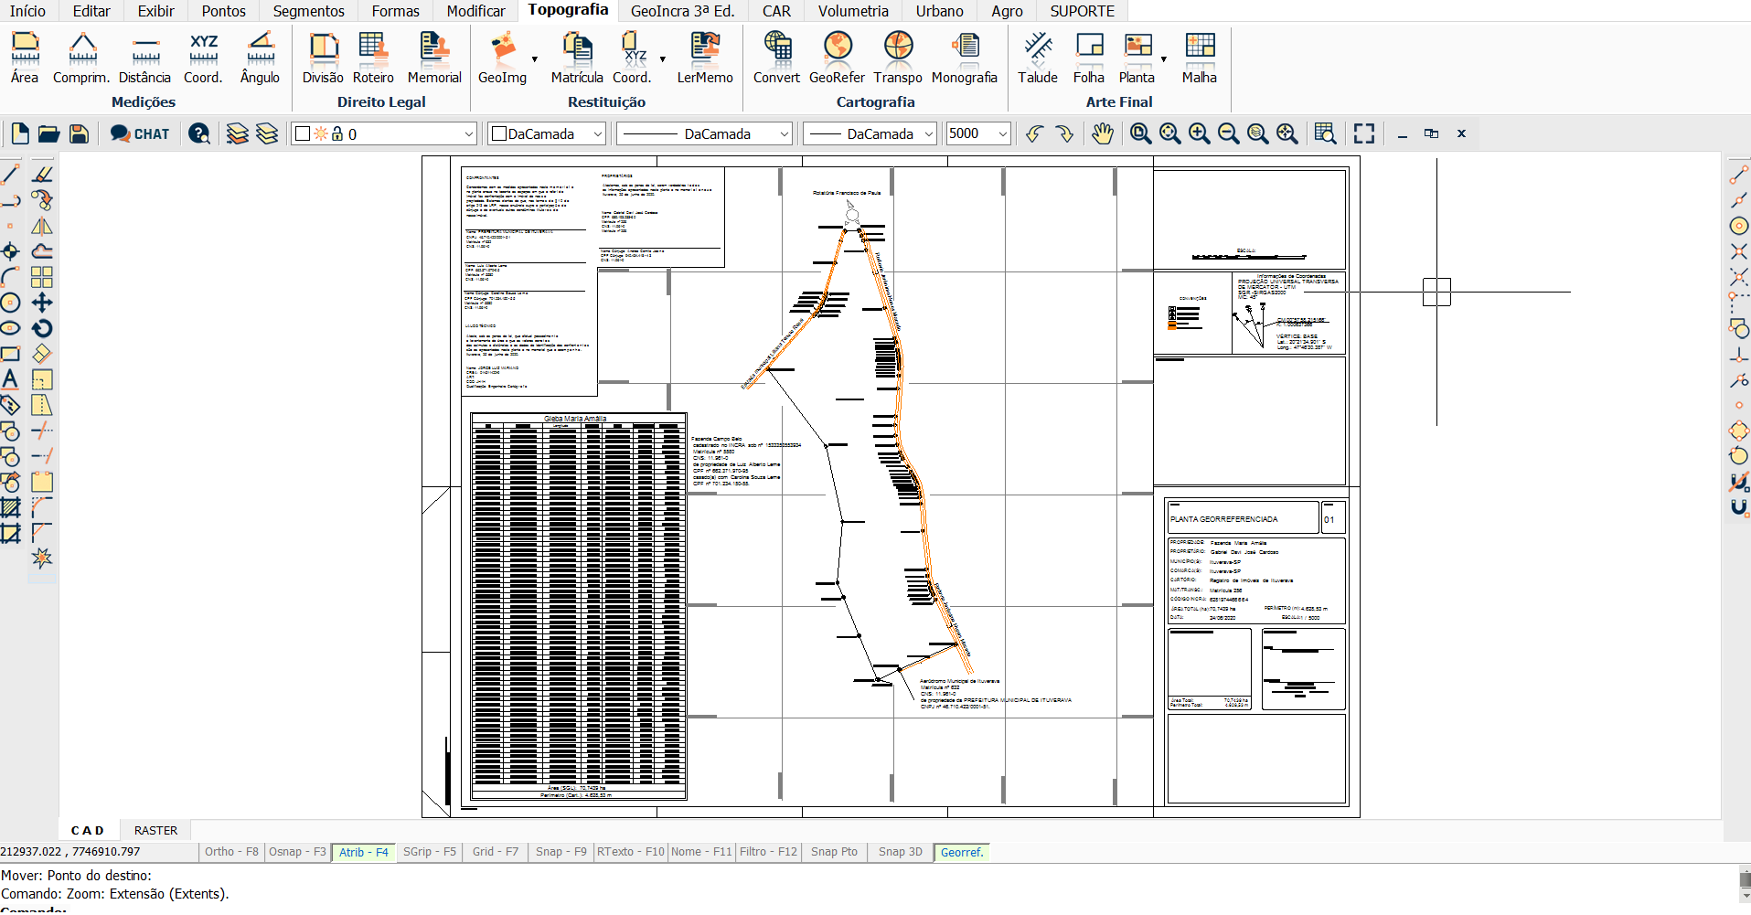Select the text tool (A)
The width and height of the screenshot is (1751, 915).
click(x=10, y=378)
